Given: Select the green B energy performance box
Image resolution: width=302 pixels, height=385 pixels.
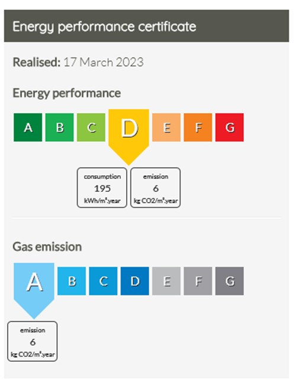Looking at the screenshot, I should (x=59, y=127).
